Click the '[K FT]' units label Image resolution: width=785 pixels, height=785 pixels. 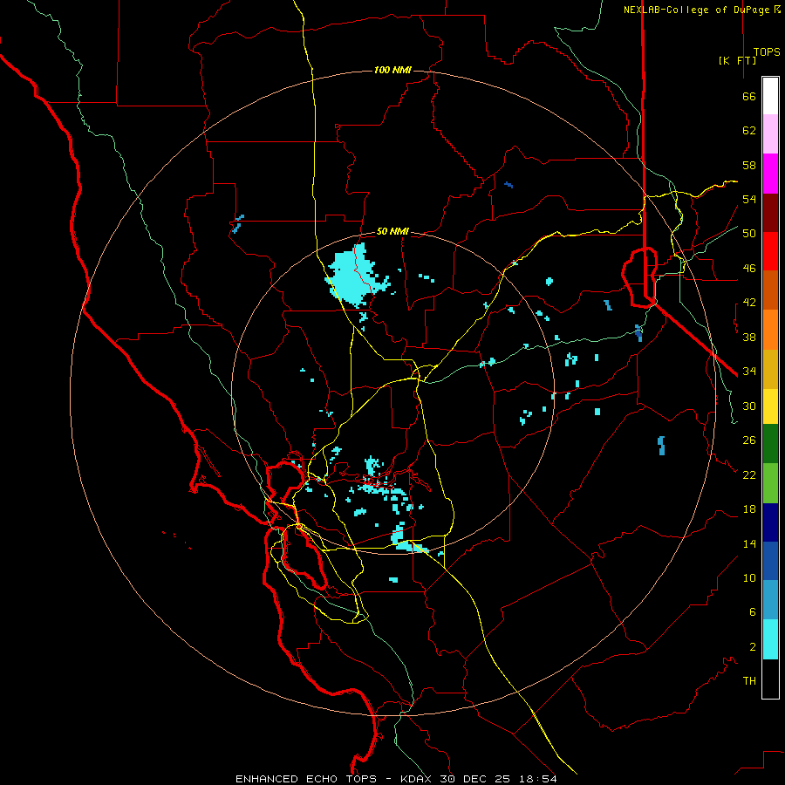click(737, 60)
